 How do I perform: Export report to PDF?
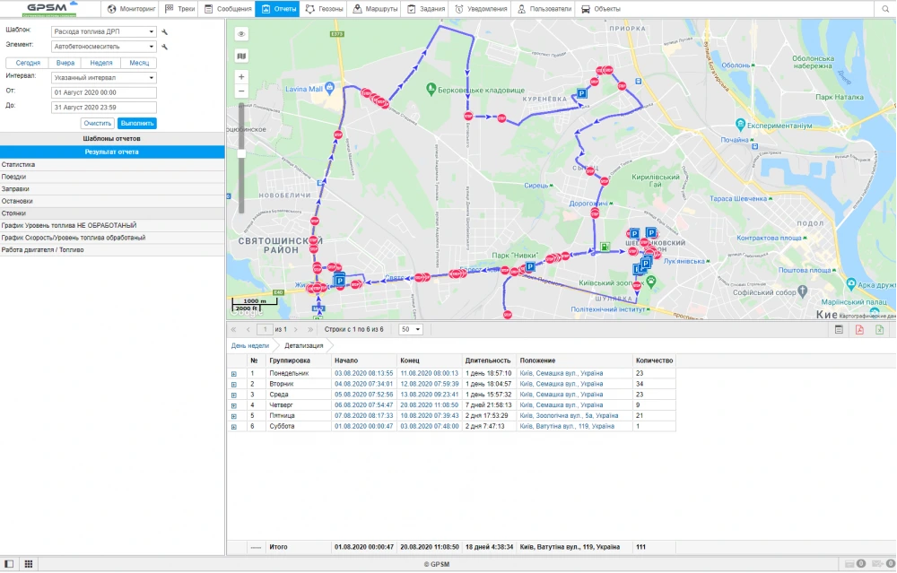858,330
